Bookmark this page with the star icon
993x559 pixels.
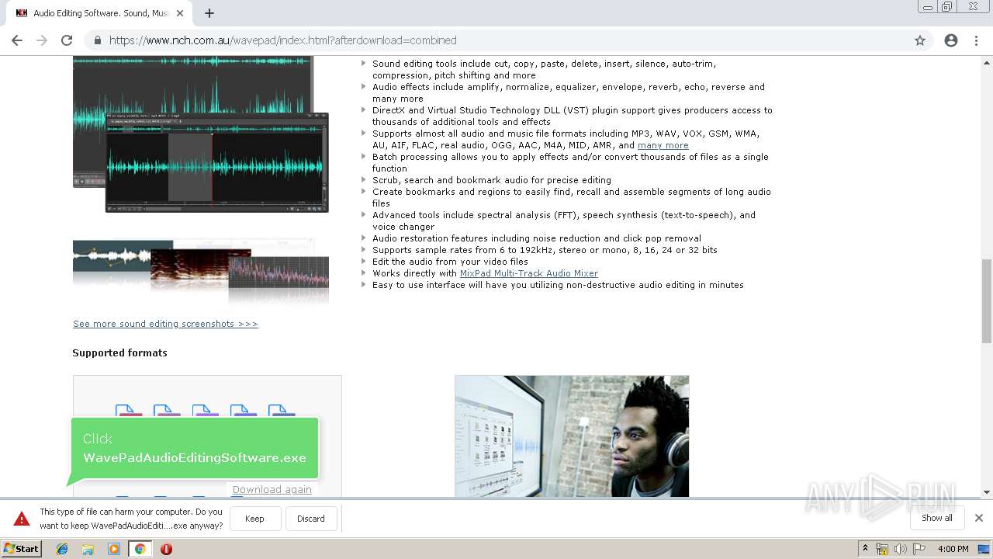[920, 40]
